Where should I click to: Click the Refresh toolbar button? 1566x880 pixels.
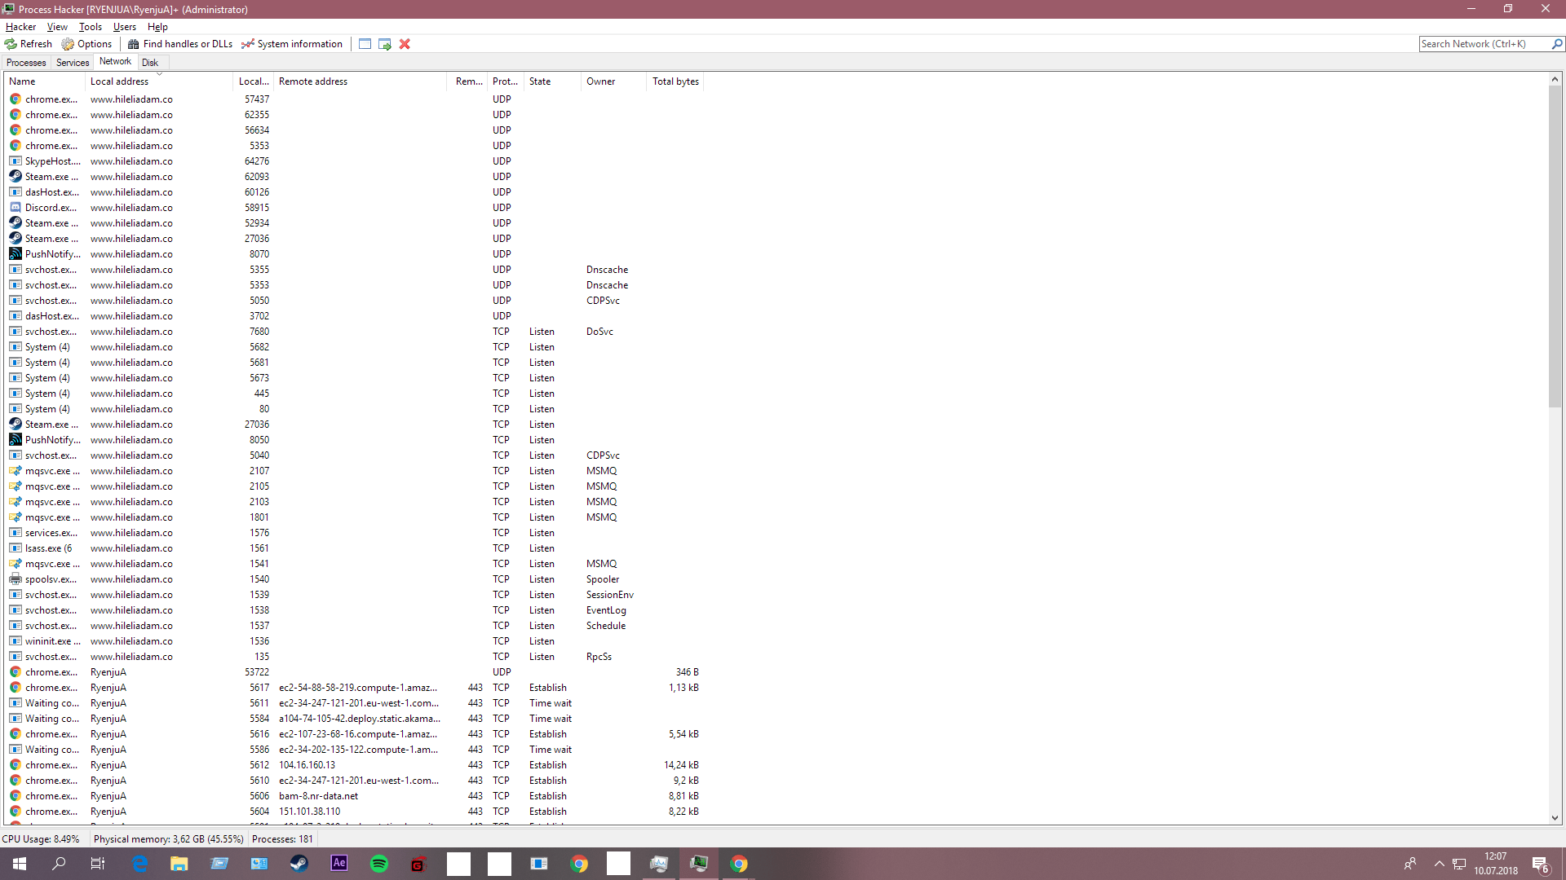point(29,44)
